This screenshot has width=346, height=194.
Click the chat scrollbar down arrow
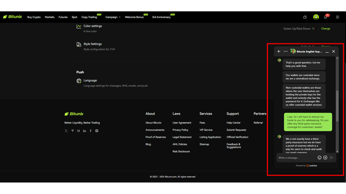[x=337, y=151]
